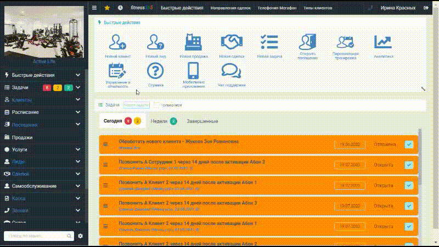Viewport: 439px width, 247px height.
Task: Click the gym photo thumbnail
Action: pyautogui.click(x=44, y=32)
